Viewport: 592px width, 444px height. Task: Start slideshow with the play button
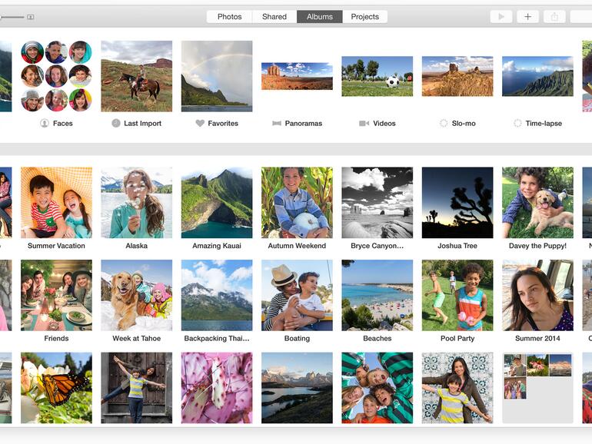[x=501, y=17]
